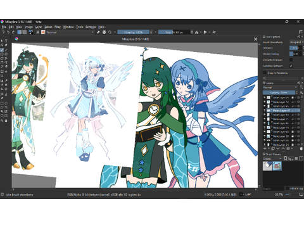Expand the vertical mirror options arrow
The width and height of the screenshot is (304, 228).
coord(210,32)
